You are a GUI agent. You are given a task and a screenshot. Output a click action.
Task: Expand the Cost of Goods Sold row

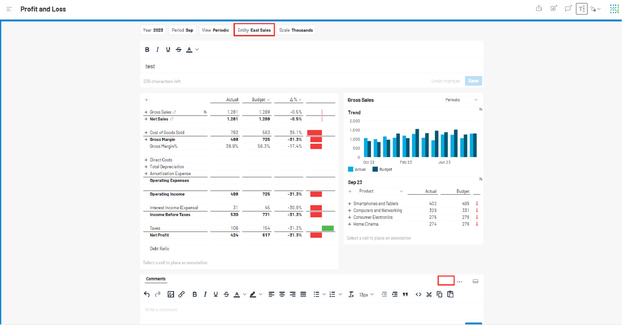click(x=146, y=133)
